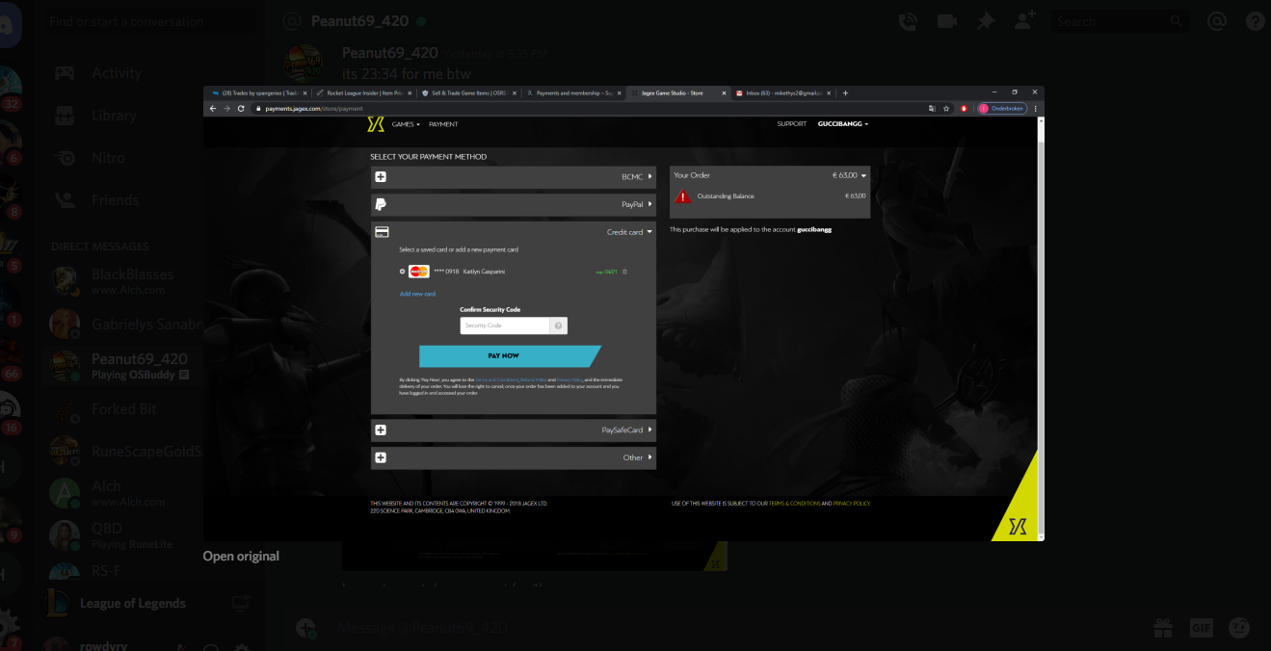The width and height of the screenshot is (1271, 651).
Task: Click the Jagex logo in the site header
Action: (376, 124)
